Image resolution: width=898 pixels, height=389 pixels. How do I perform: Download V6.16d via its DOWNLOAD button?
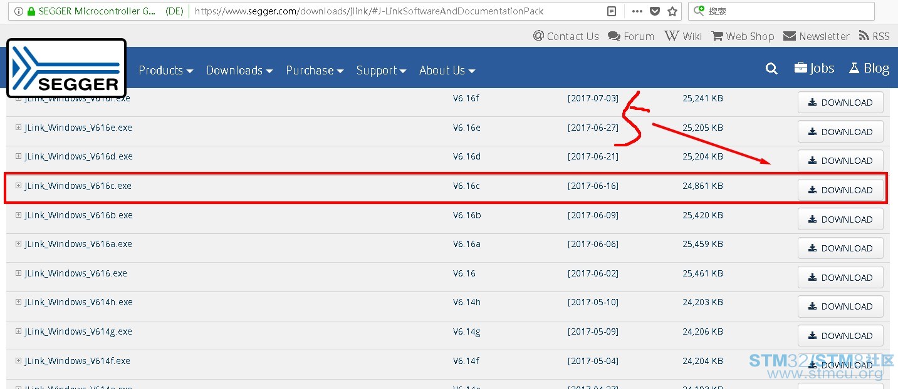click(840, 161)
